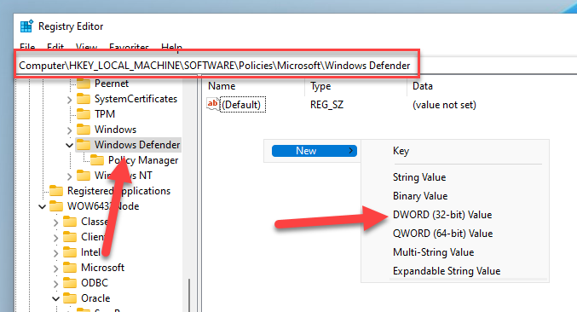The image size is (577, 312).
Task: Collapse the WOW6432Node key
Action: [42, 207]
